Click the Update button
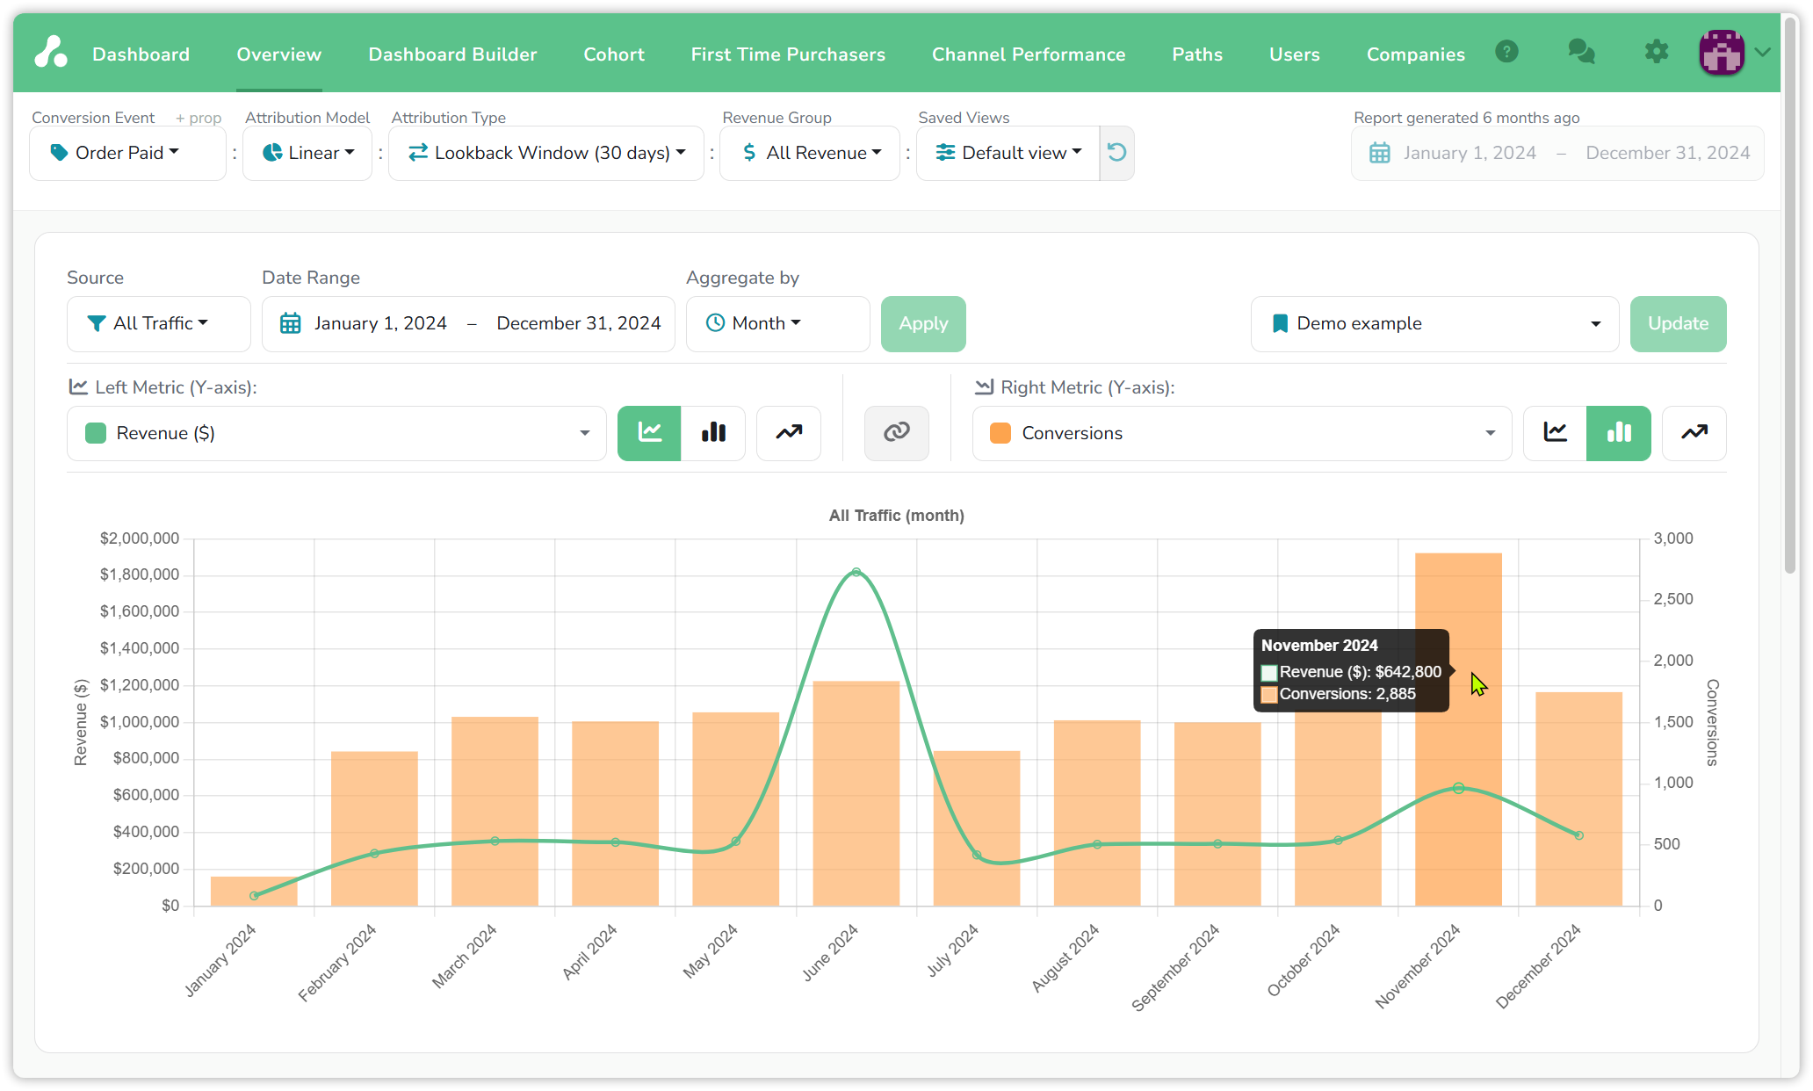The height and width of the screenshot is (1091, 1813). (x=1678, y=323)
